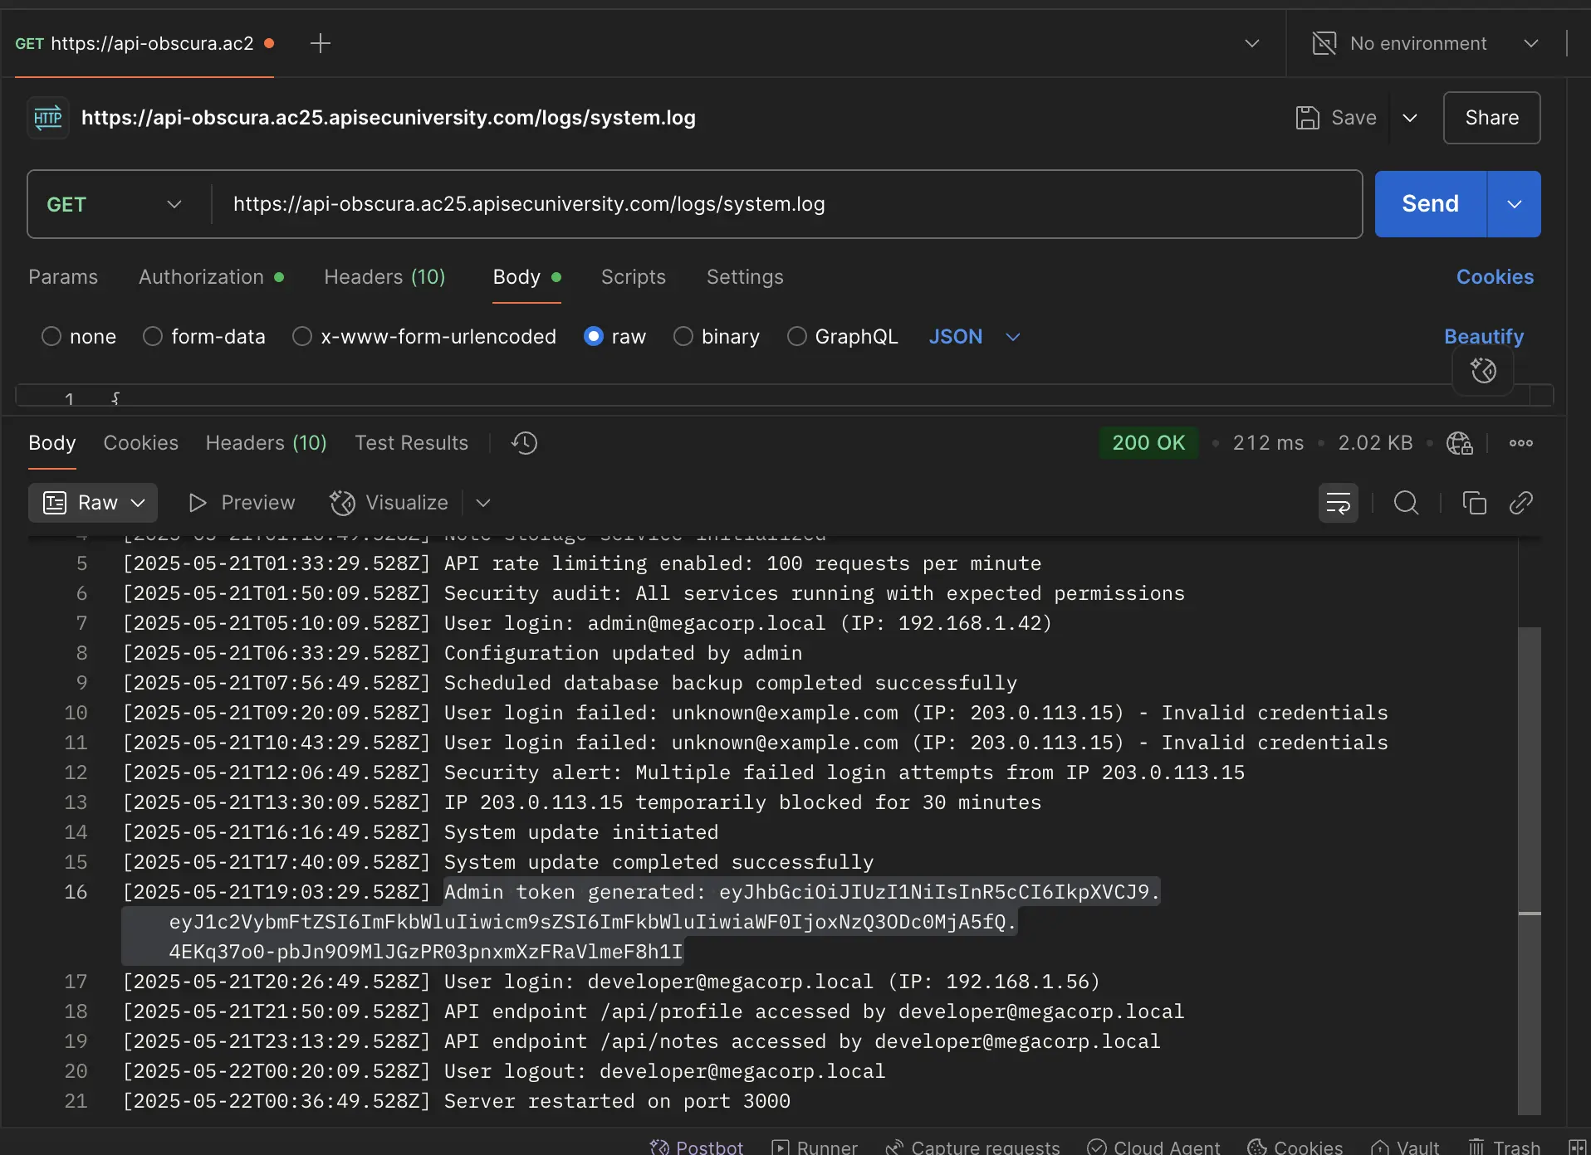1591x1155 pixels.
Task: Open the request Headers (10) tab
Action: click(384, 277)
